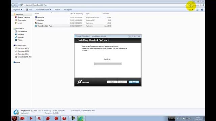216x121 pixels.
Task: Select Locais in Favoritos
Action: 20,23
